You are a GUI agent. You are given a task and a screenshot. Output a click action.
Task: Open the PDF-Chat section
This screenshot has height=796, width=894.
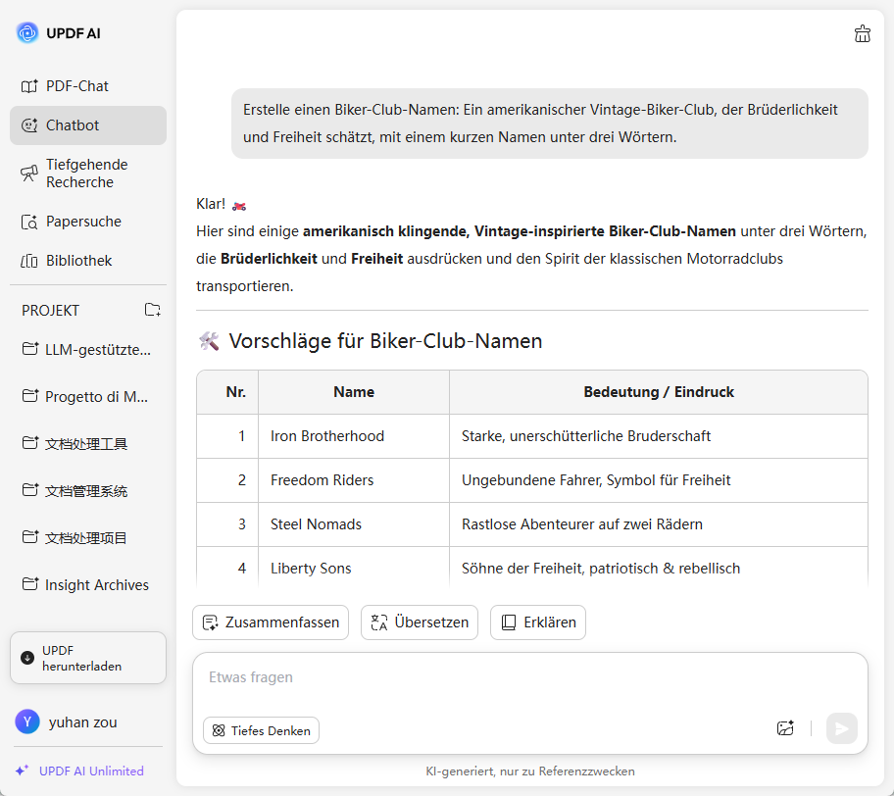pyautogui.click(x=76, y=86)
